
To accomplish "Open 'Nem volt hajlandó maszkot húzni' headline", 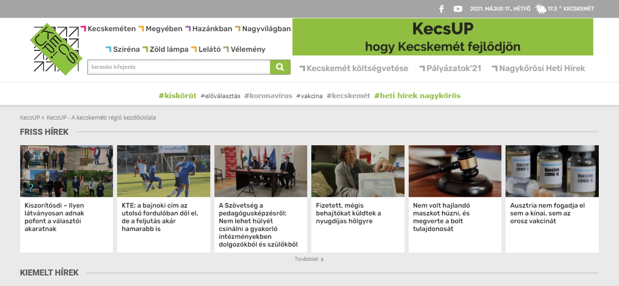I will (x=441, y=217).
